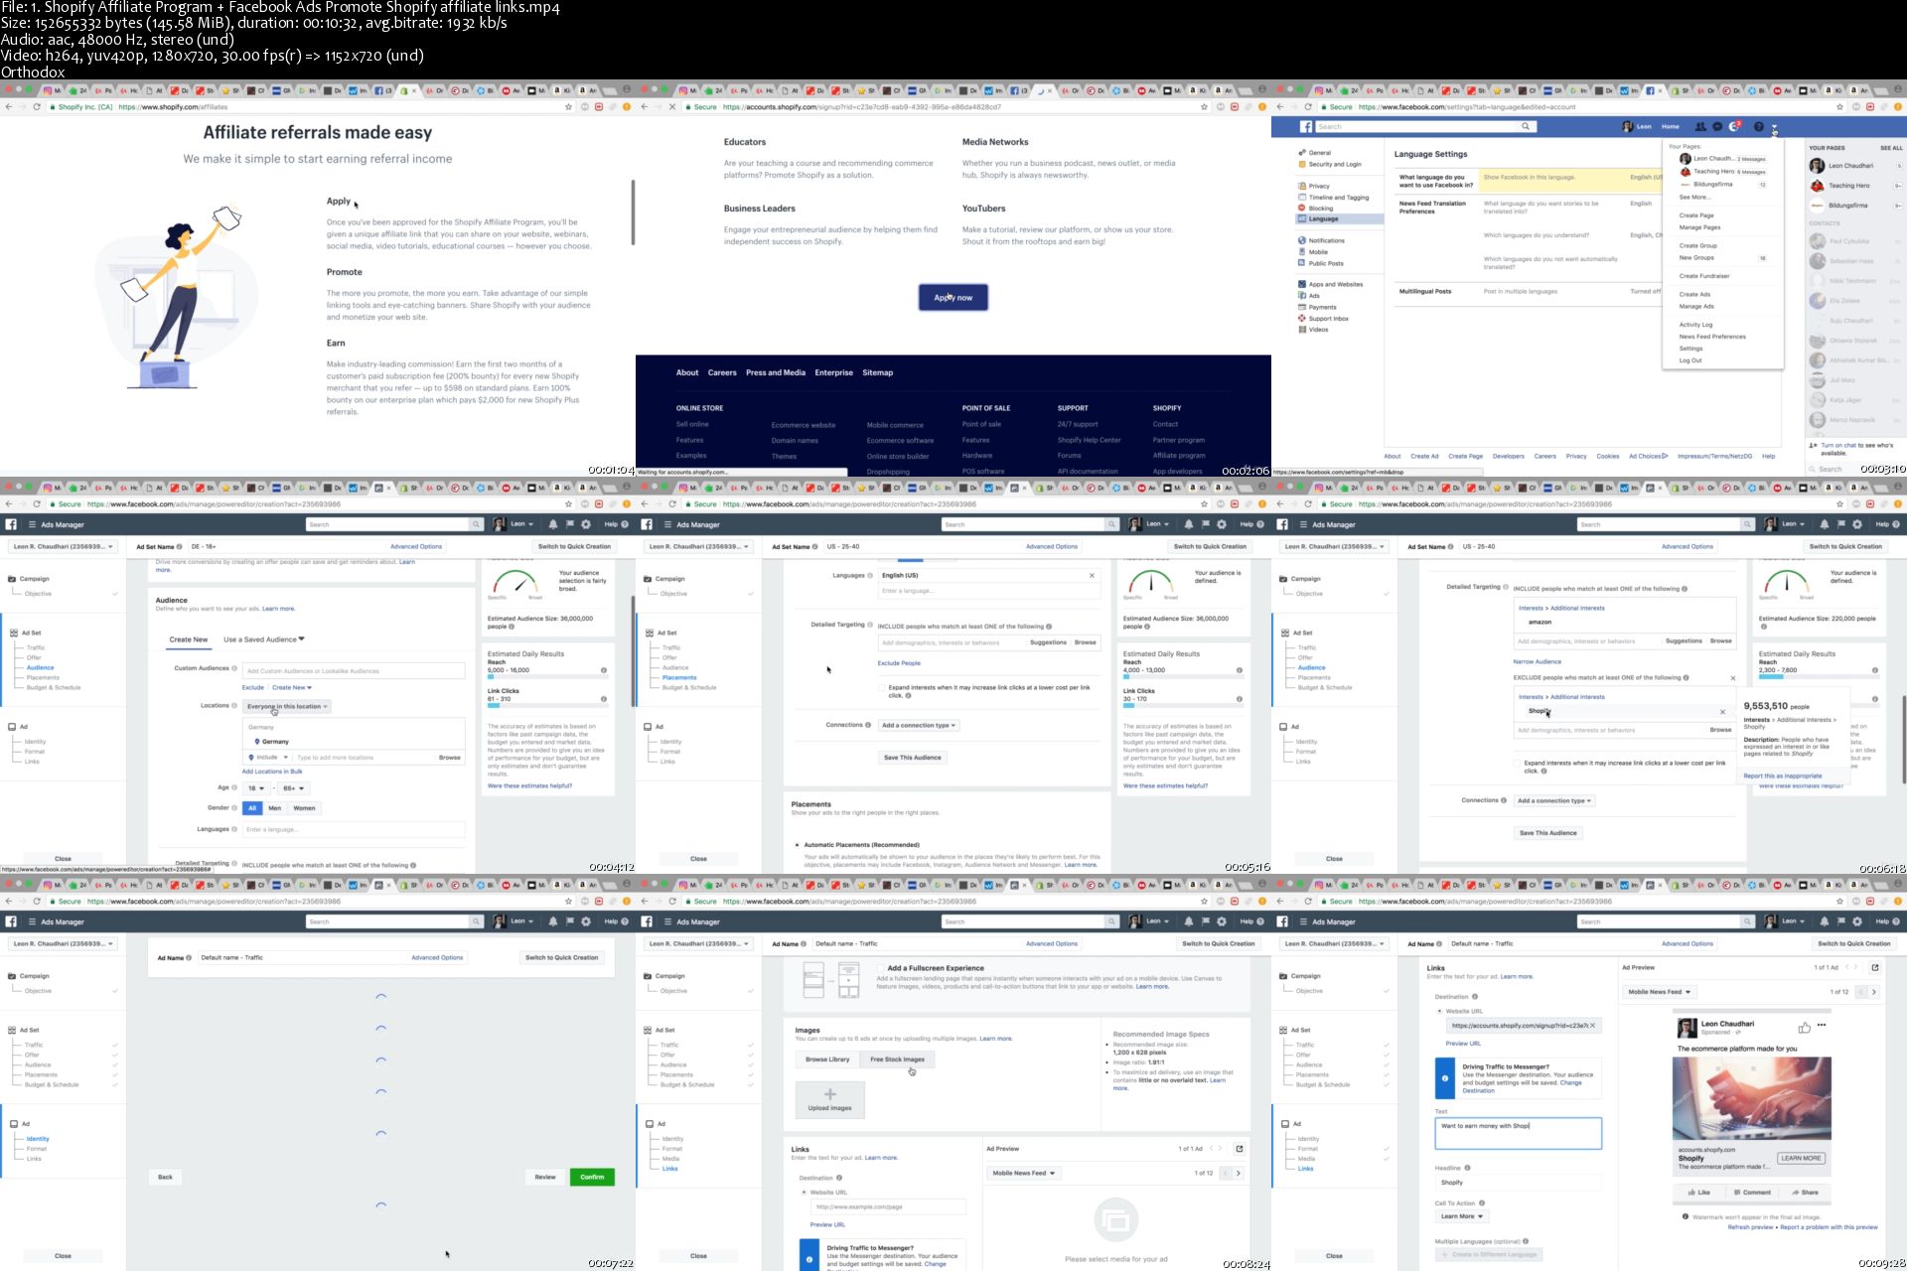
Task: Open pages flag icon in 00:06:18 frame
Action: click(x=1840, y=524)
